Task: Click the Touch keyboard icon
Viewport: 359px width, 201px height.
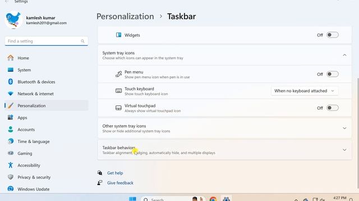Action: 118,90
